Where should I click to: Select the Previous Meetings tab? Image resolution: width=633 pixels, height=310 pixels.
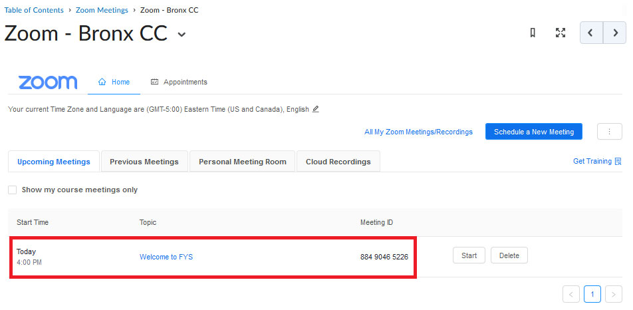144,162
